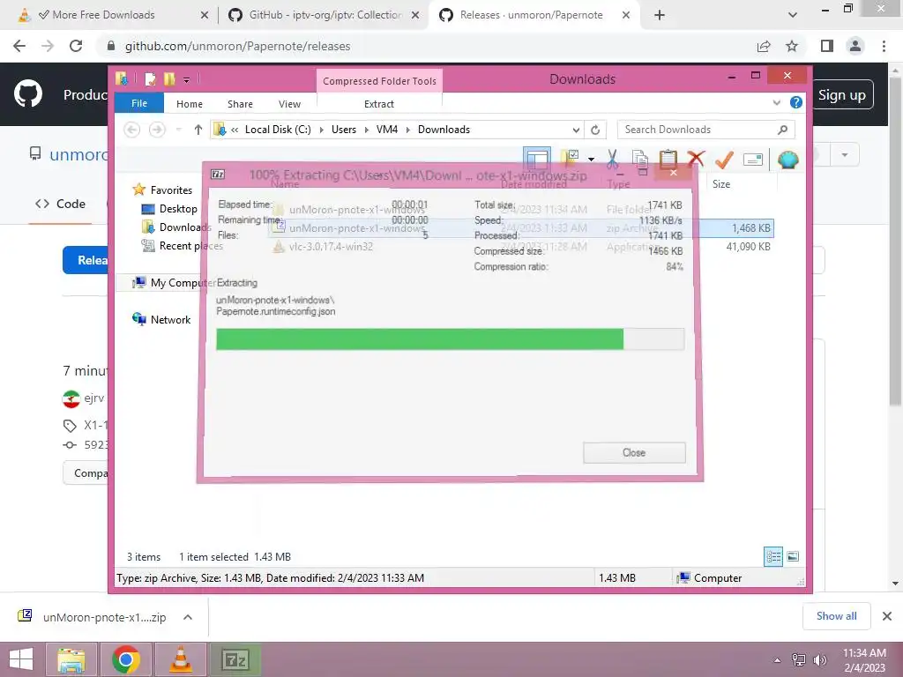Open Classic Shell settings shell icon
This screenshot has height=677, width=903.
pos(787,160)
